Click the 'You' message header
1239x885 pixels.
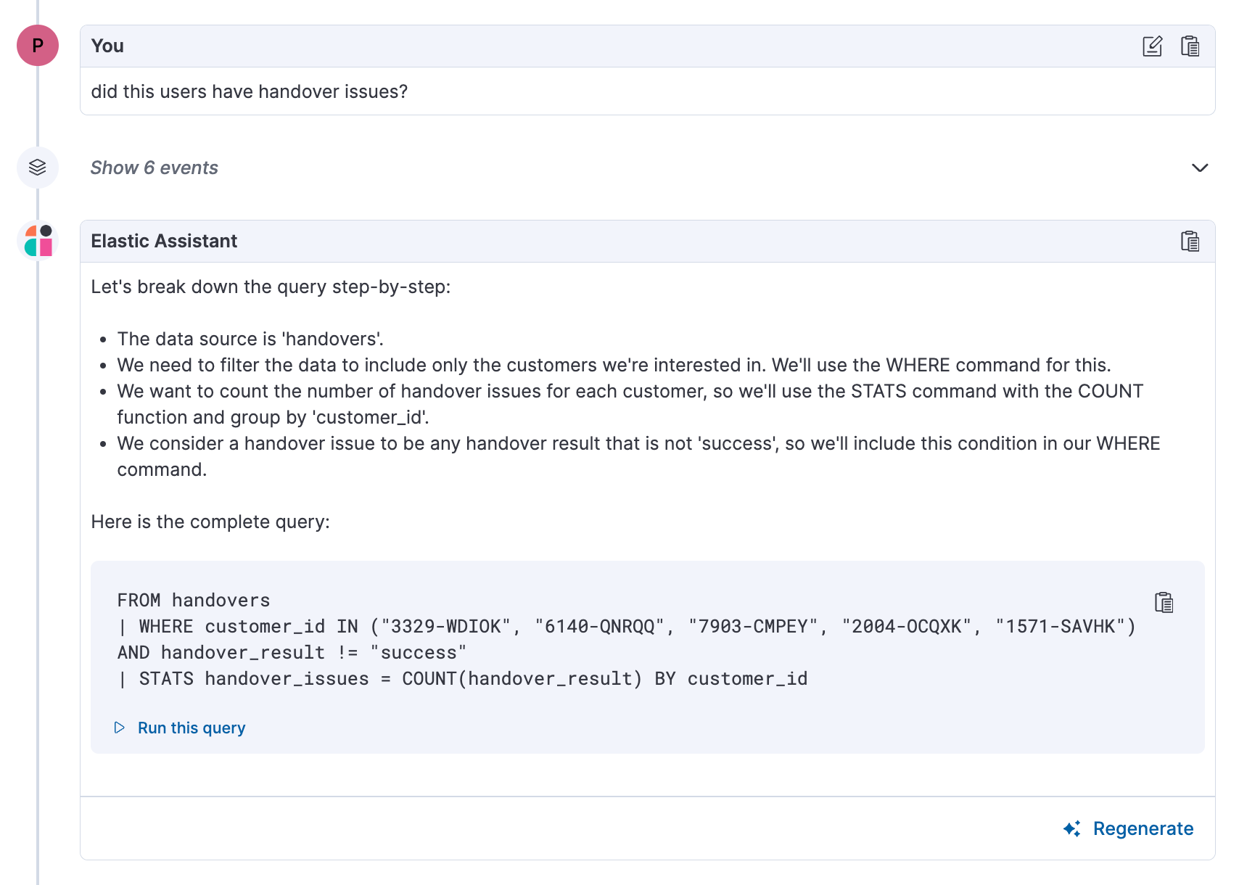click(x=107, y=46)
